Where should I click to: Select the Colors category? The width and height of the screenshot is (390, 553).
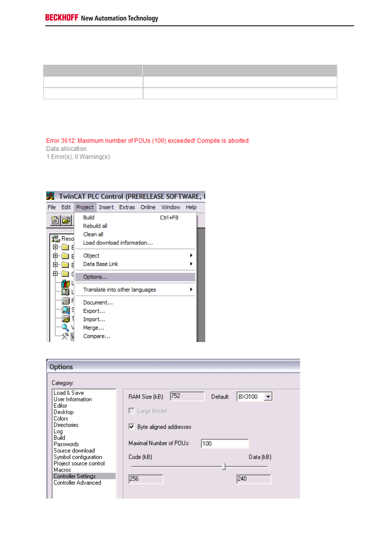click(x=84, y=419)
